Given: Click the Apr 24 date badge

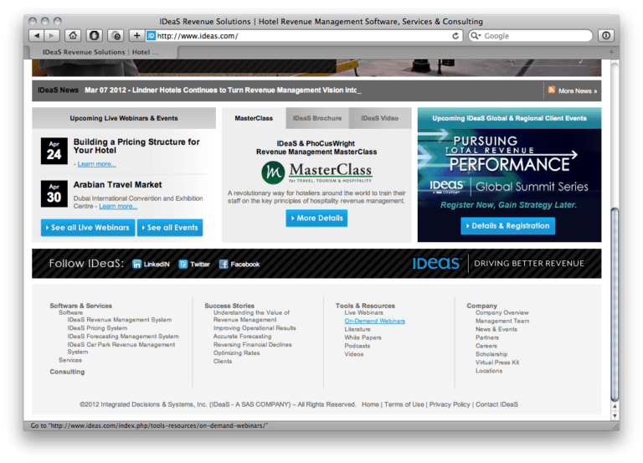Looking at the screenshot, I should [54, 151].
